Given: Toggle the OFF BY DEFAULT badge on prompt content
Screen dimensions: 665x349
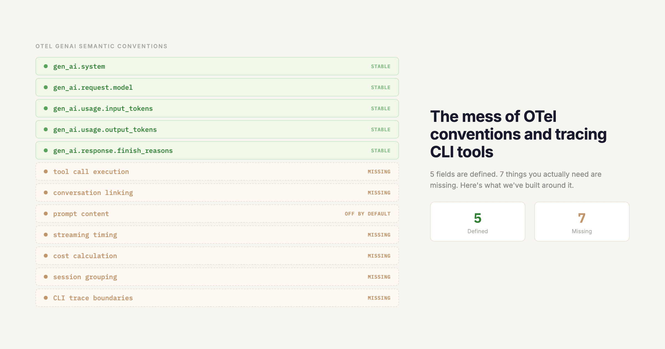Looking at the screenshot, I should click(368, 214).
